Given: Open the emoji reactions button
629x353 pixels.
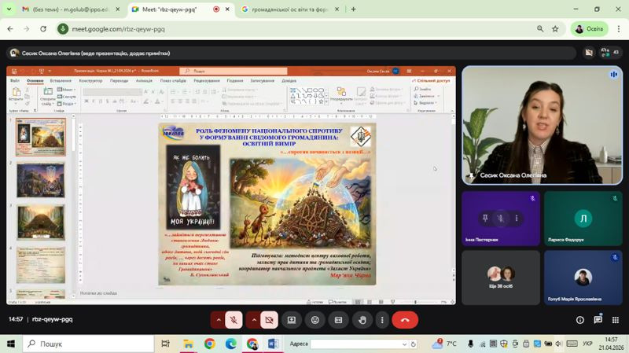Looking at the screenshot, I should click(315, 320).
